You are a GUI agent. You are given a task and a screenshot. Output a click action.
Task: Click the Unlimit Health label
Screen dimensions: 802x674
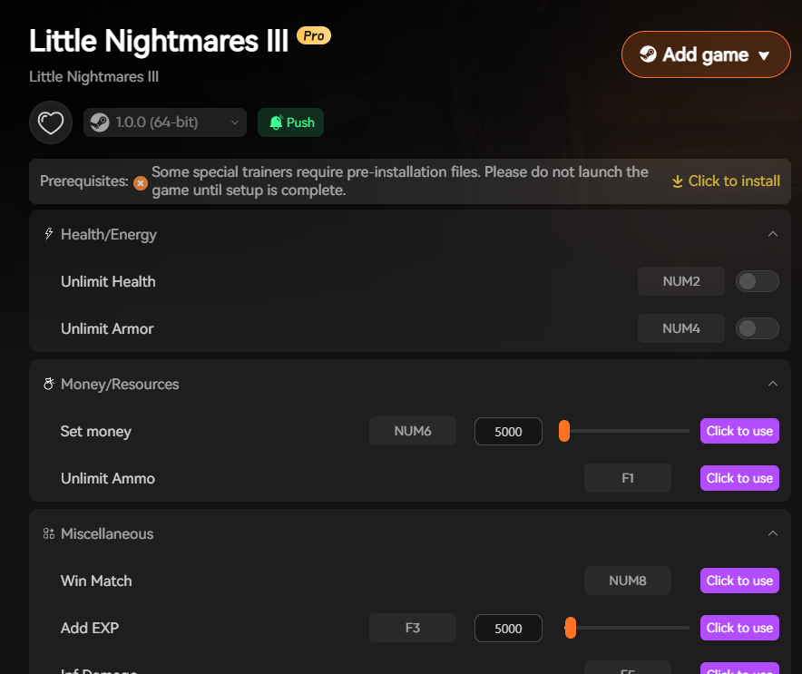click(108, 282)
